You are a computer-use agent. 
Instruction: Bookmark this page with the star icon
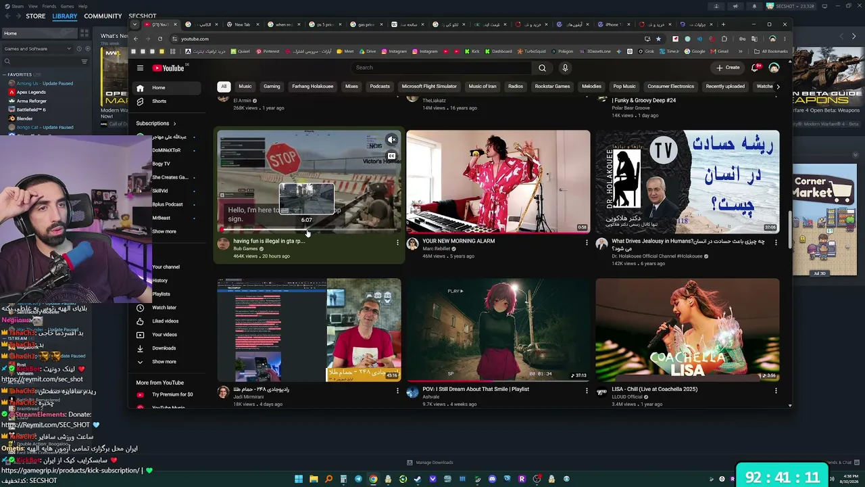point(658,39)
